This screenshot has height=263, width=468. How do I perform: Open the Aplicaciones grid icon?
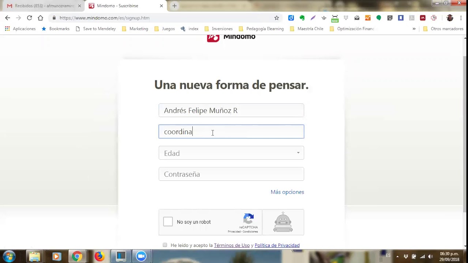pyautogui.click(x=7, y=28)
